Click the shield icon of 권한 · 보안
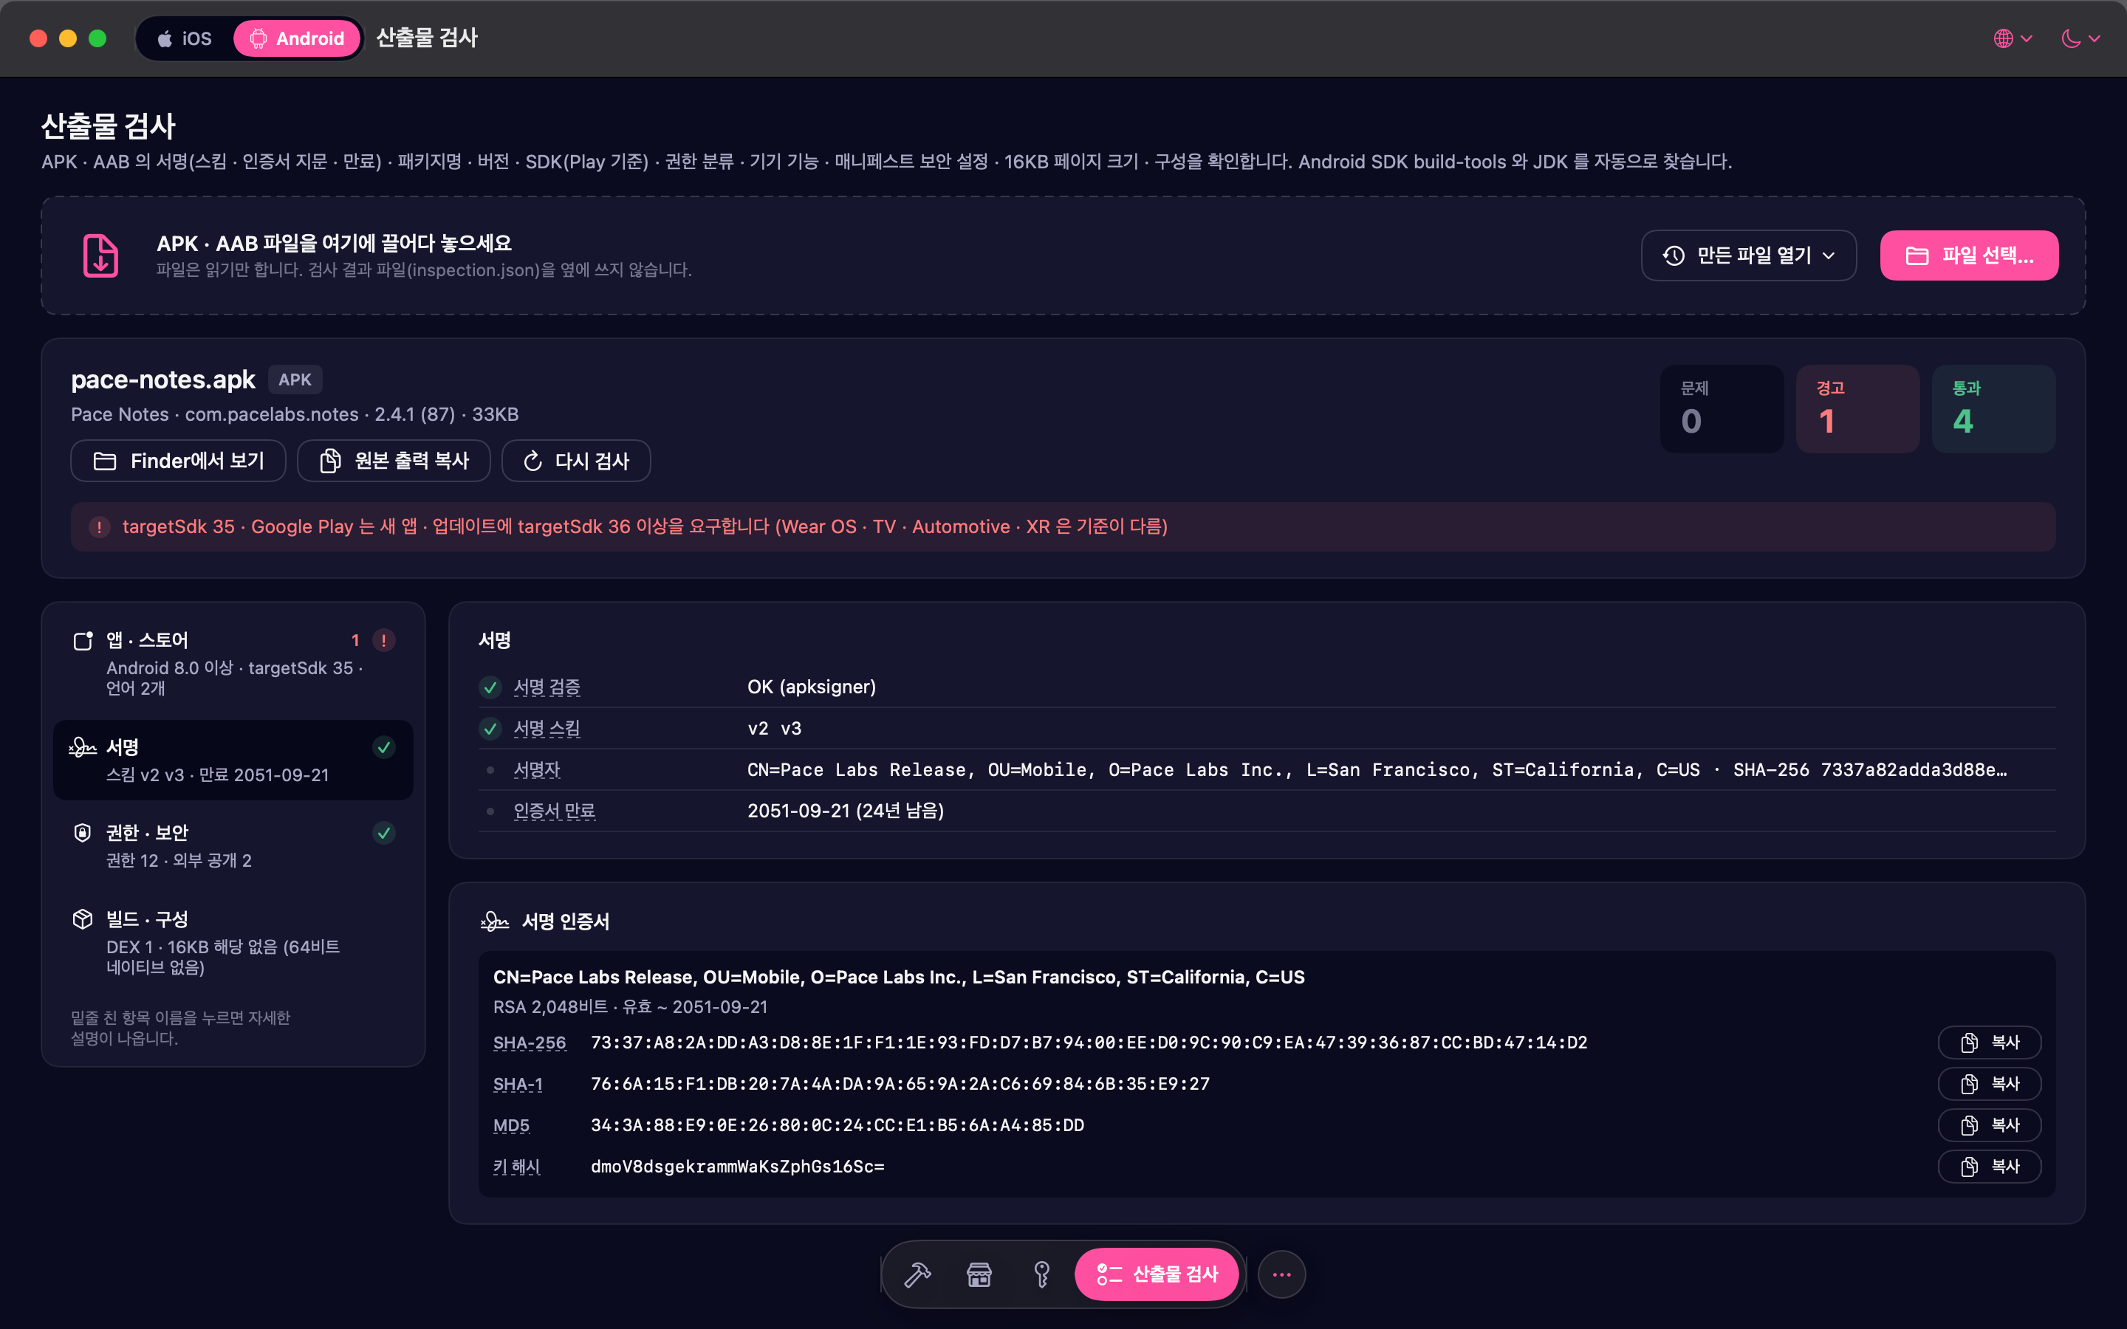This screenshot has height=1329, width=2127. tap(83, 832)
